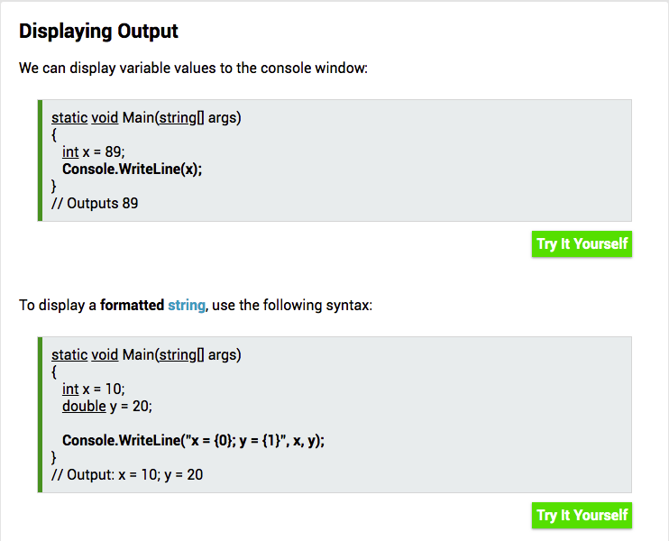Image resolution: width=669 pixels, height=541 pixels.
Task: Click 'static' keyword in the first code block
Action: [x=69, y=117]
